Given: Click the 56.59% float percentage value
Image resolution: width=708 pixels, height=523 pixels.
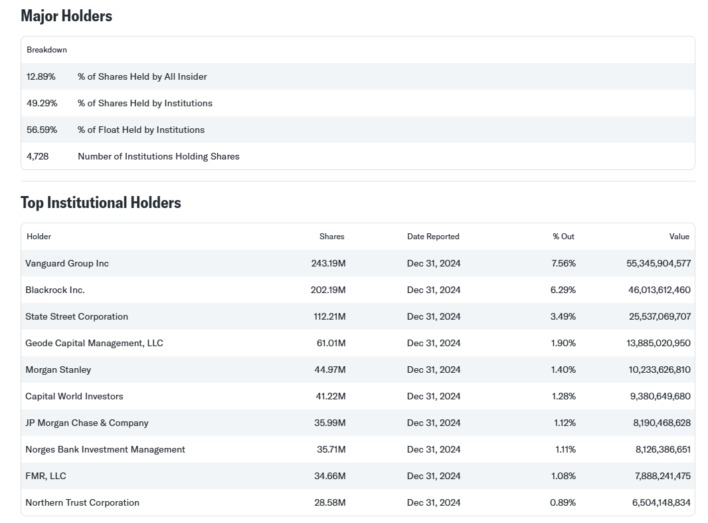Looking at the screenshot, I should 42,130.
